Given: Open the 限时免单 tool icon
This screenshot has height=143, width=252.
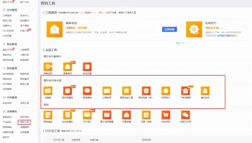Looking at the screenshot, I should tap(146, 91).
